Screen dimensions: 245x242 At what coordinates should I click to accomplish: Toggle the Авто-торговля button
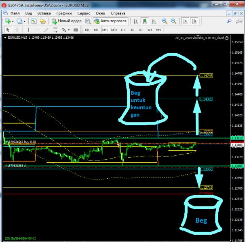click(111, 21)
